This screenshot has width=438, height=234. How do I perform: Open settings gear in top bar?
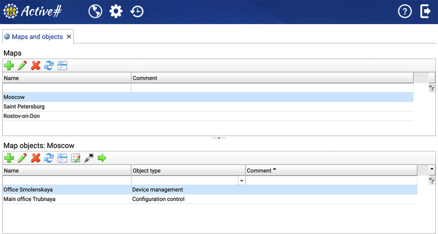(116, 11)
